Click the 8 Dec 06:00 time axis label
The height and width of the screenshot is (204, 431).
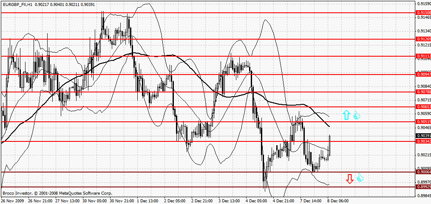[x=339, y=201]
